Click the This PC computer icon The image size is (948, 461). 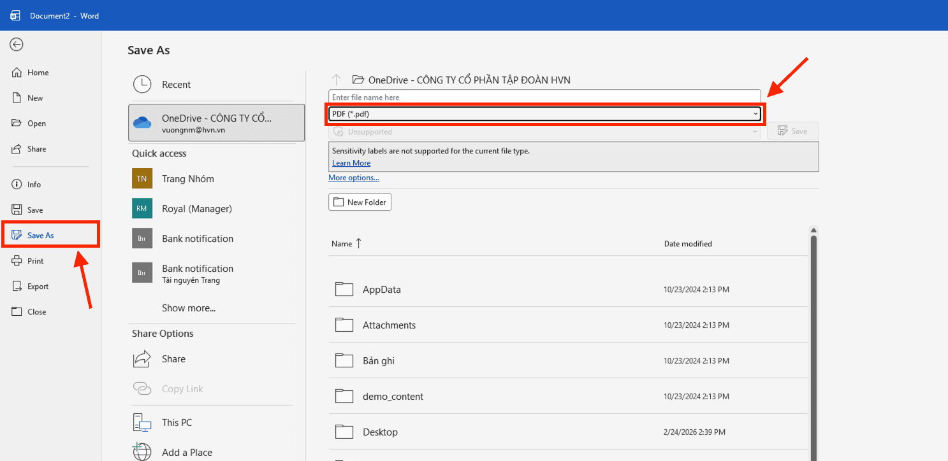click(x=142, y=423)
